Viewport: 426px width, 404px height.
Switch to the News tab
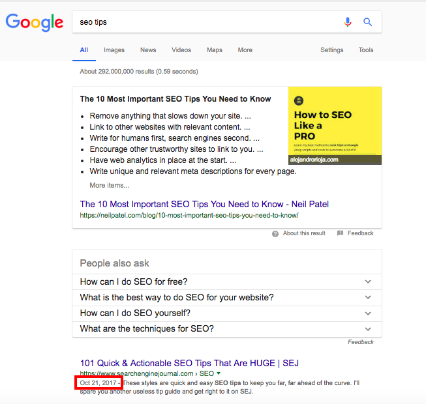pyautogui.click(x=148, y=50)
